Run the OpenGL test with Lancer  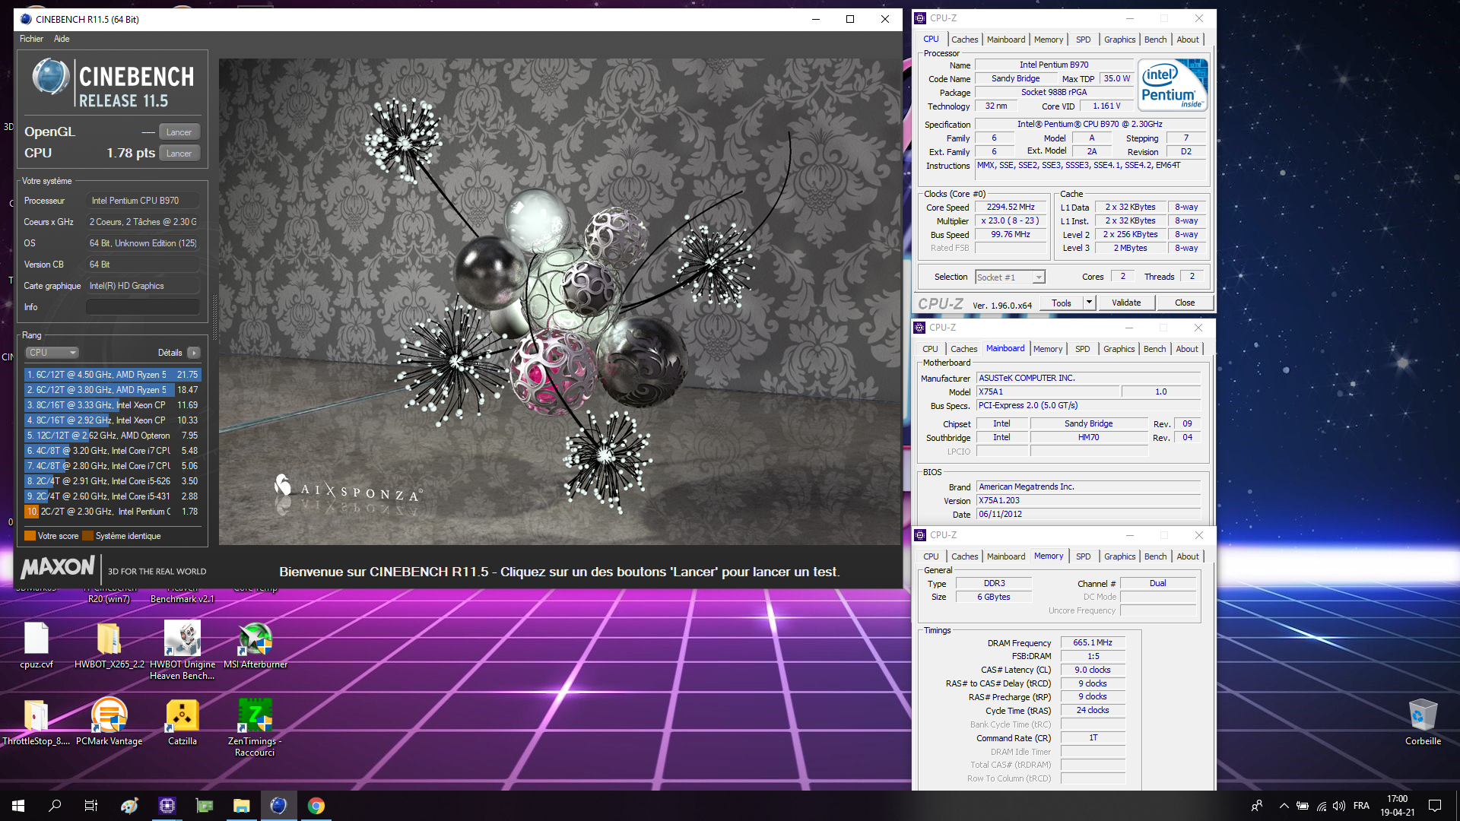pos(179,132)
